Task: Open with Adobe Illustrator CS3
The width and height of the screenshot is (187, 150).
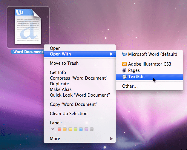Action: coord(149,64)
